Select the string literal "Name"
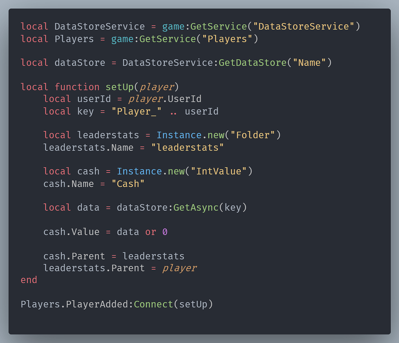The image size is (399, 343). point(309,62)
